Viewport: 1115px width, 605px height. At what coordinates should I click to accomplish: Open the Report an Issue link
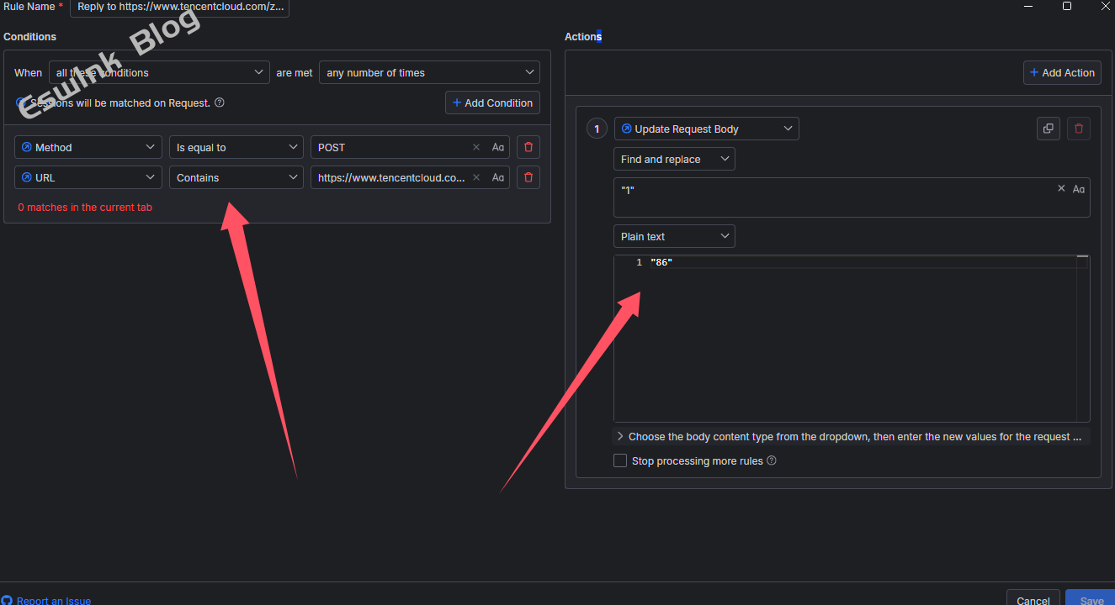pos(53,600)
